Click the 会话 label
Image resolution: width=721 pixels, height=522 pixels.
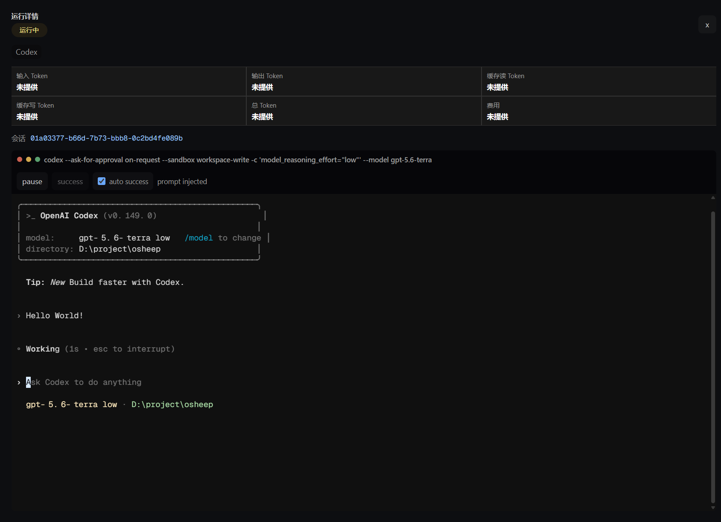pyautogui.click(x=18, y=138)
